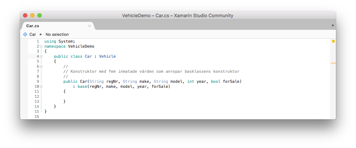This screenshot has width=356, height=148.
Task: Click line number 16 in the gutter
Action: pos(37,116)
